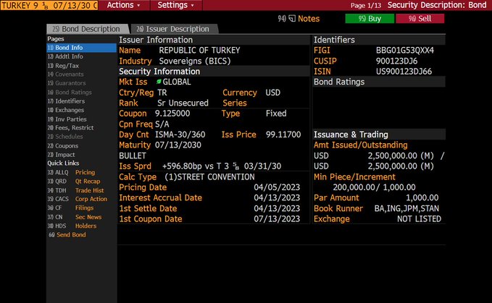This screenshot has width=492, height=303.
Task: Click the Rank Sr Unsecured value
Action: [183, 103]
